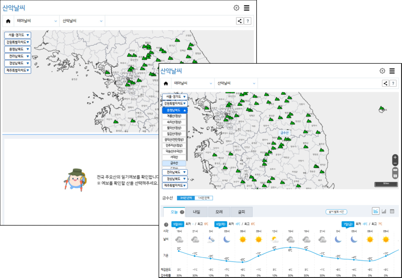Select the 3시간 간격 interval option
The image size is (402, 278).
click(186, 198)
